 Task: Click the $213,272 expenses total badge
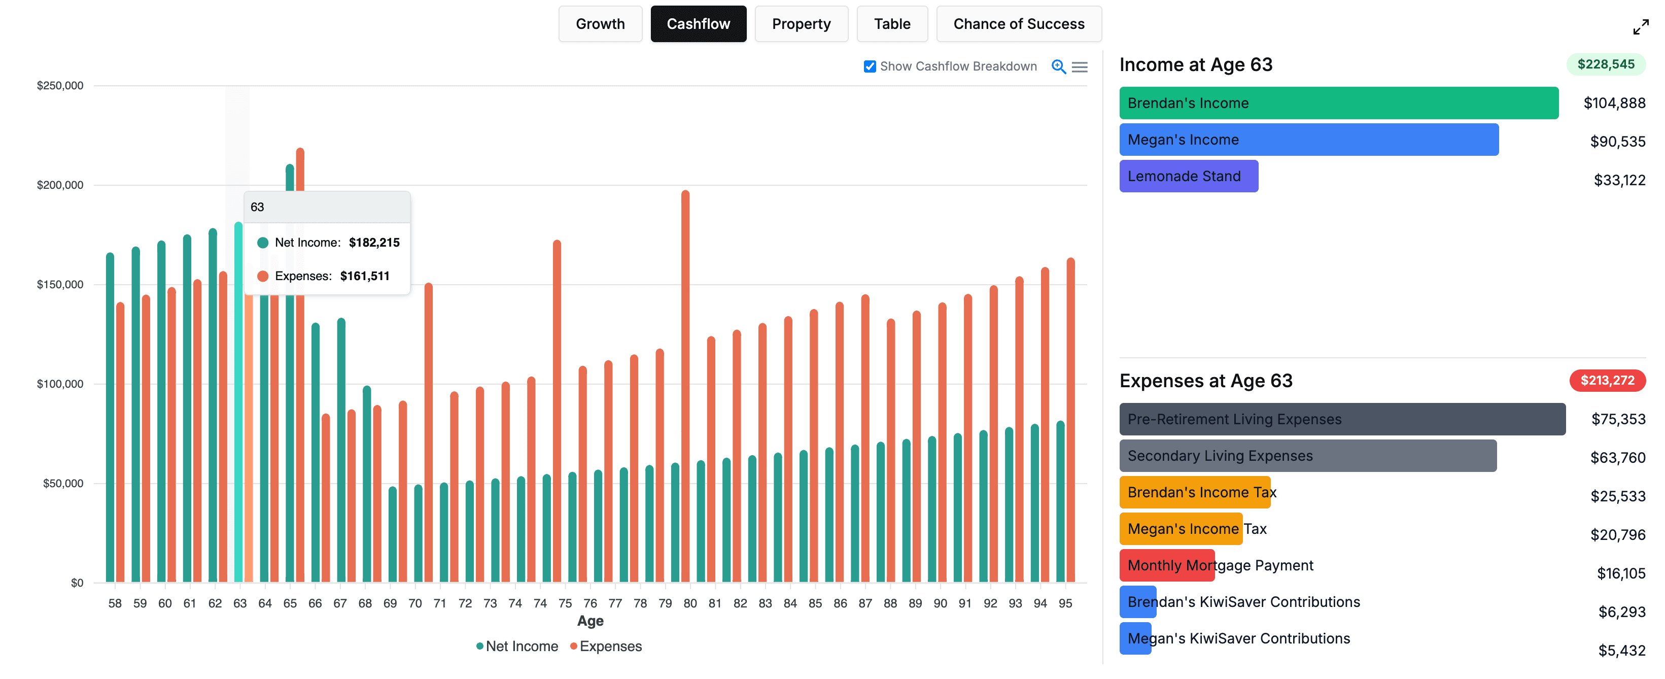(1607, 380)
